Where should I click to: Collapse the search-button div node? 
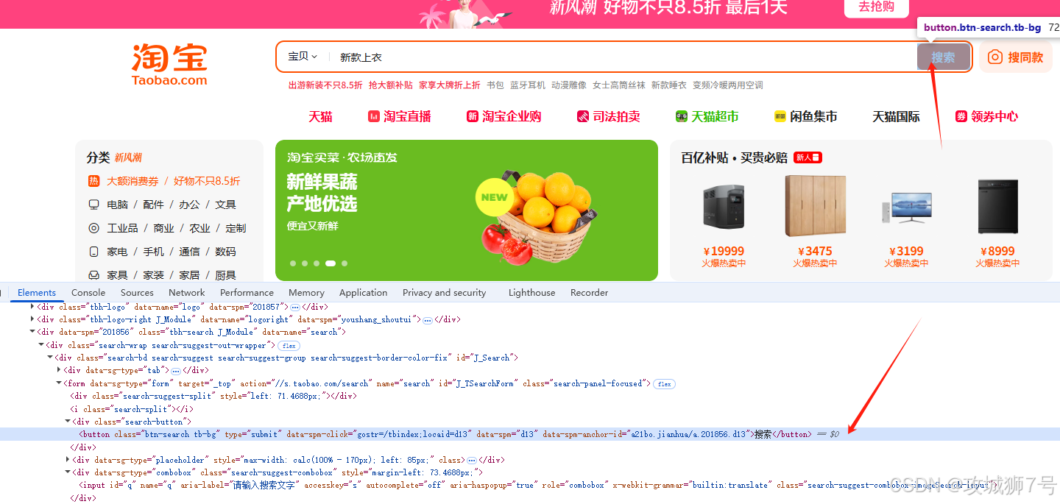(68, 422)
